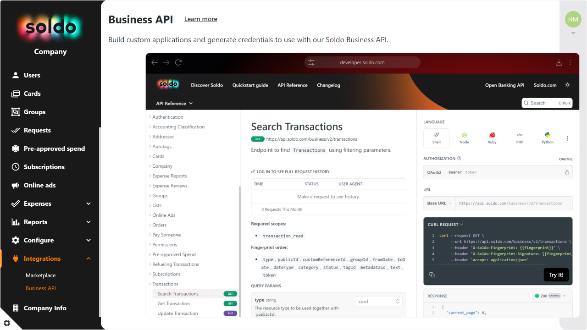Open the CURL REQUEST dropdown
This screenshot has height=330, width=587.
pyautogui.click(x=445, y=225)
